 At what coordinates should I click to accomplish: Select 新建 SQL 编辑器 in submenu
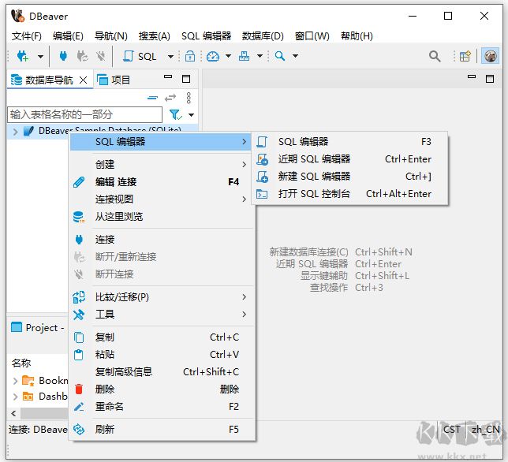350,177
